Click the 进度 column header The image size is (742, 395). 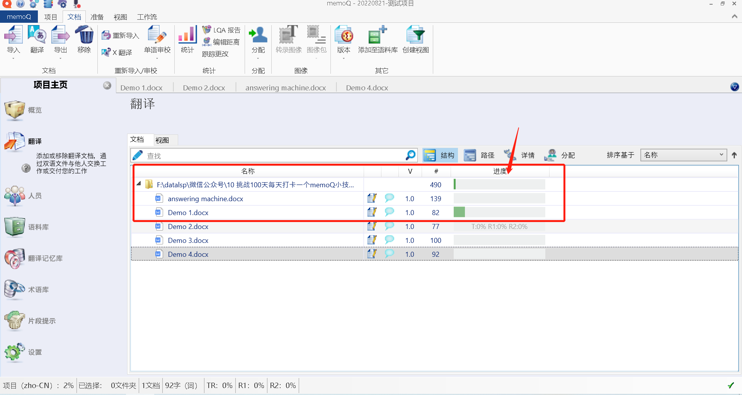coord(500,171)
